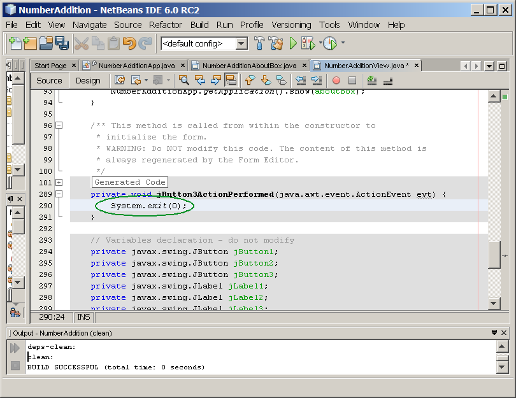Click the Toggle Bookmark editor icon
The width and height of the screenshot is (516, 398).
point(282,80)
